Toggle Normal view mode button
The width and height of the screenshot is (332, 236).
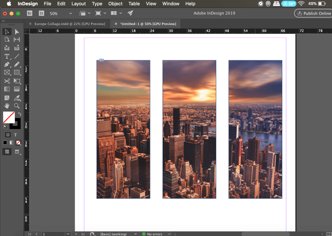pyautogui.click(x=7, y=152)
